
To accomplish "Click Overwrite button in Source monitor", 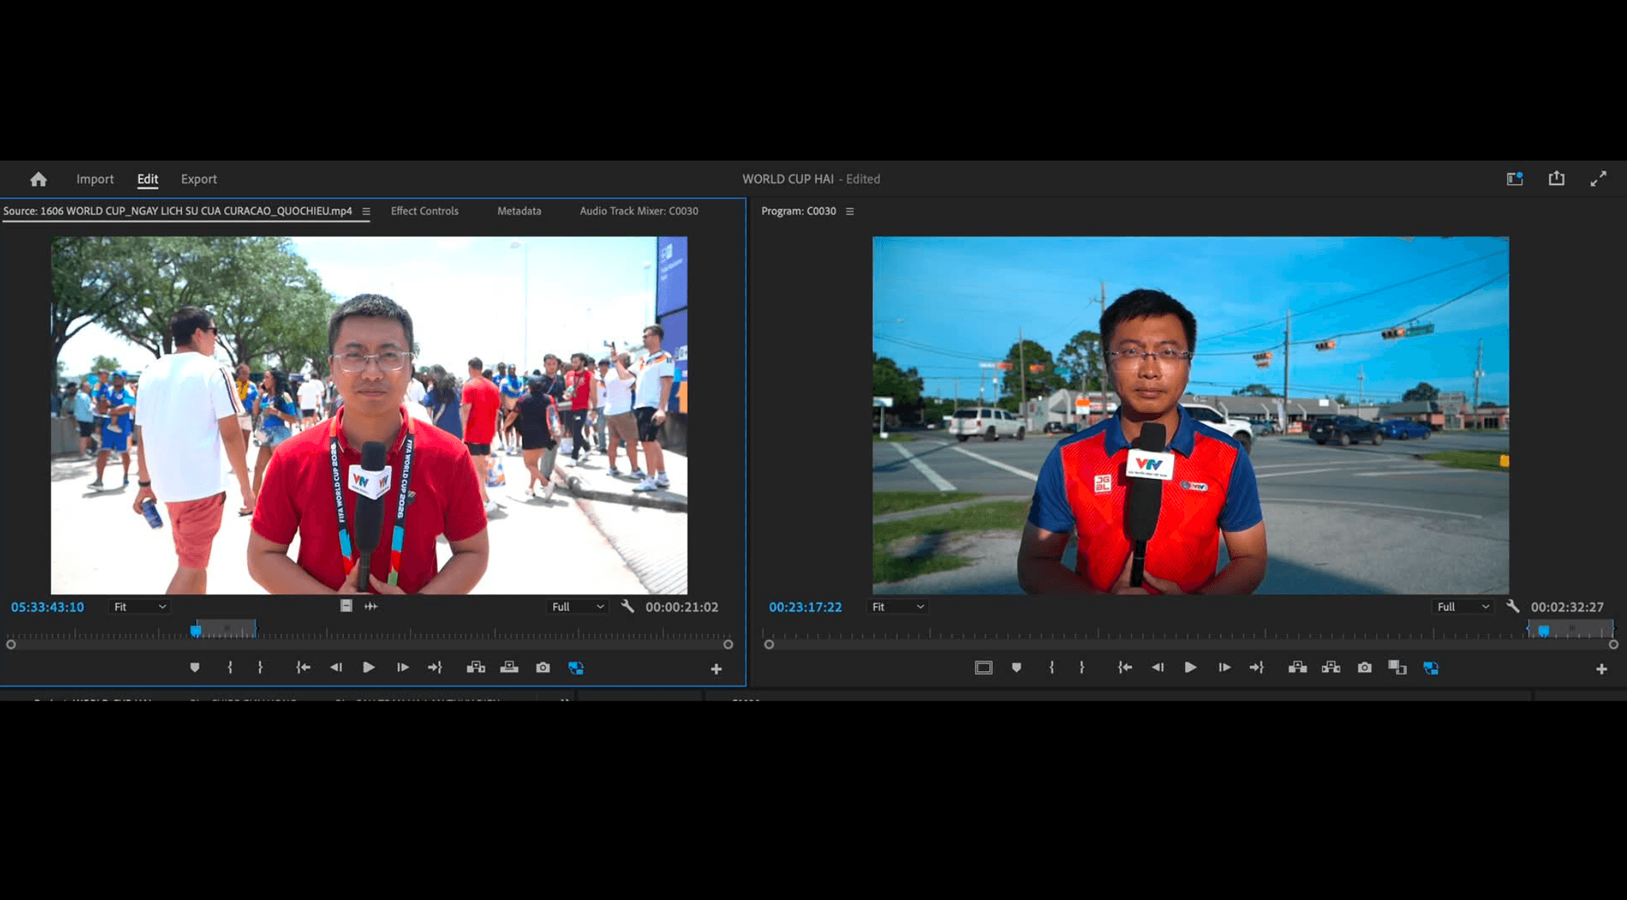I will 509,668.
